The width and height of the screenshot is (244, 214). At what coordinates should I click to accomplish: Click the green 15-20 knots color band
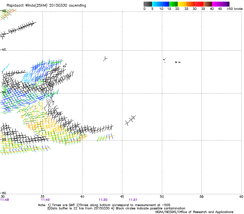[173, 4]
